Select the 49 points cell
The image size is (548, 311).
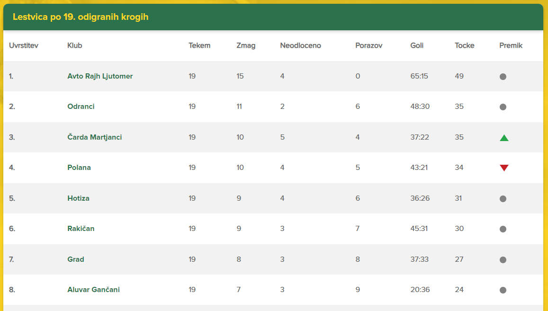[459, 76]
